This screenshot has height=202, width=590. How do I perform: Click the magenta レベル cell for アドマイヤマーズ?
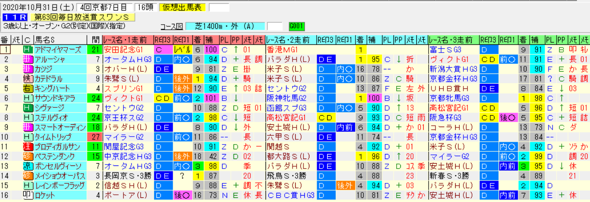tap(182, 49)
